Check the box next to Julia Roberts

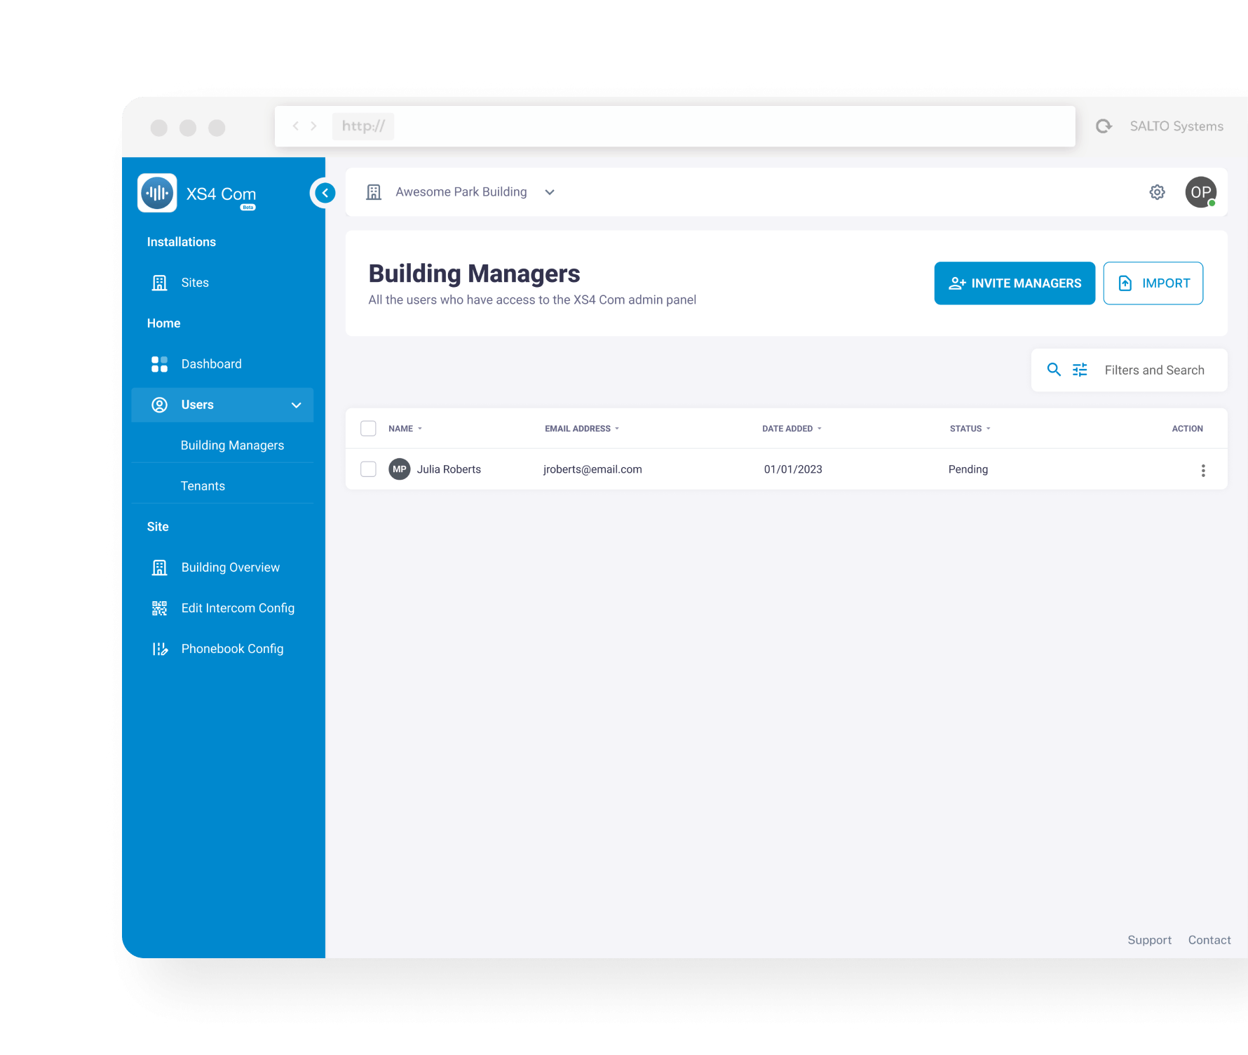(368, 469)
